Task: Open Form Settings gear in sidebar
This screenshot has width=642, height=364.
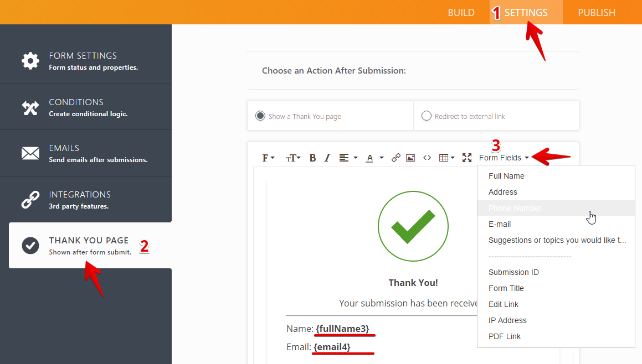Action: (30, 60)
